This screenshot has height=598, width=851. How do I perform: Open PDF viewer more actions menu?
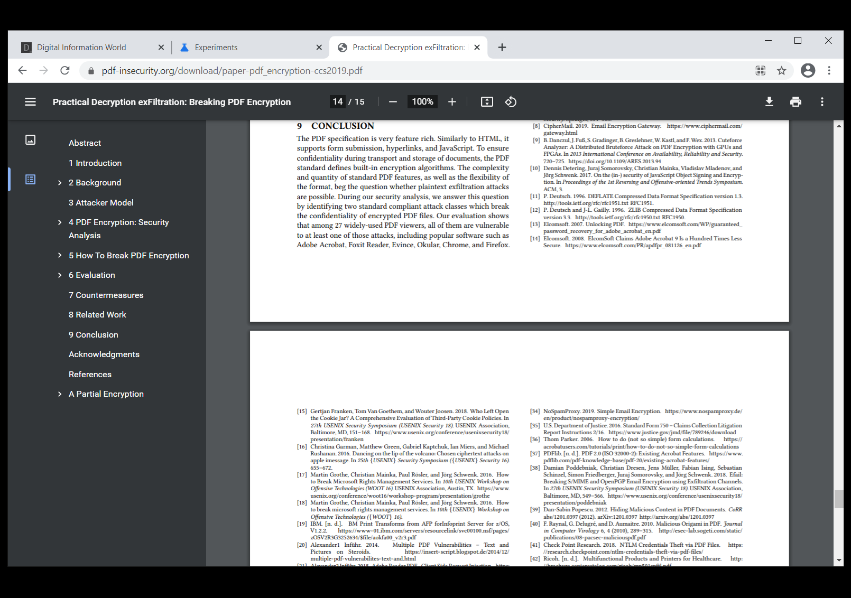click(x=822, y=102)
